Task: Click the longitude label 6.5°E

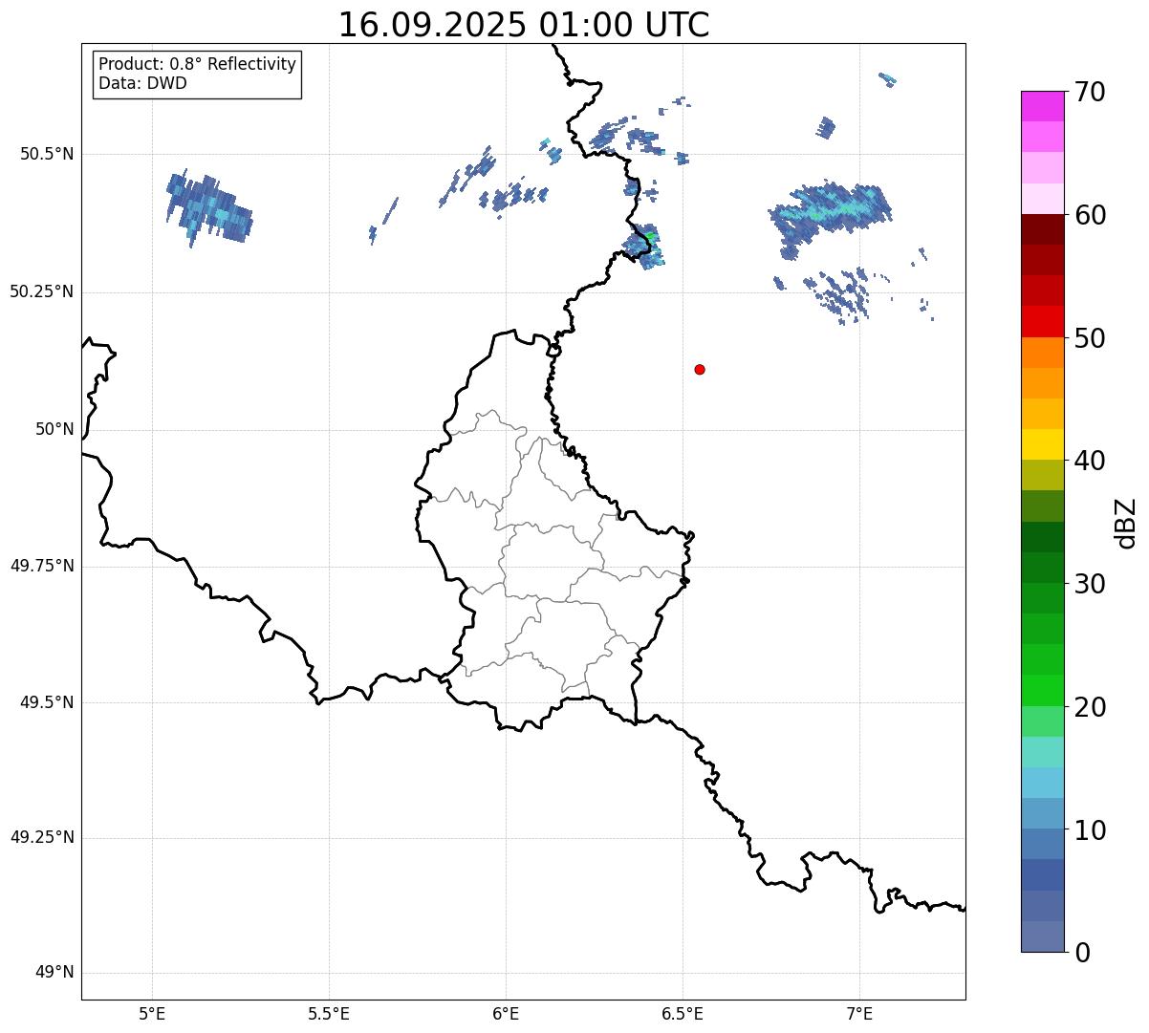Action: pos(683,1014)
